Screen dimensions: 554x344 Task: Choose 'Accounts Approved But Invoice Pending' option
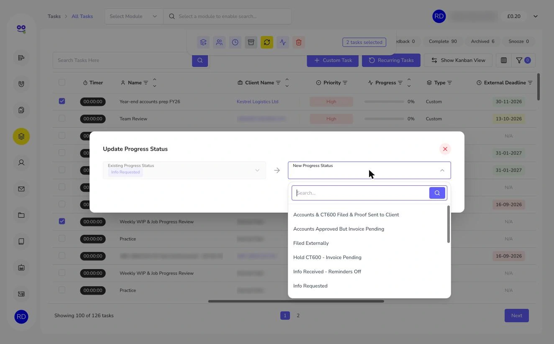[339, 229]
